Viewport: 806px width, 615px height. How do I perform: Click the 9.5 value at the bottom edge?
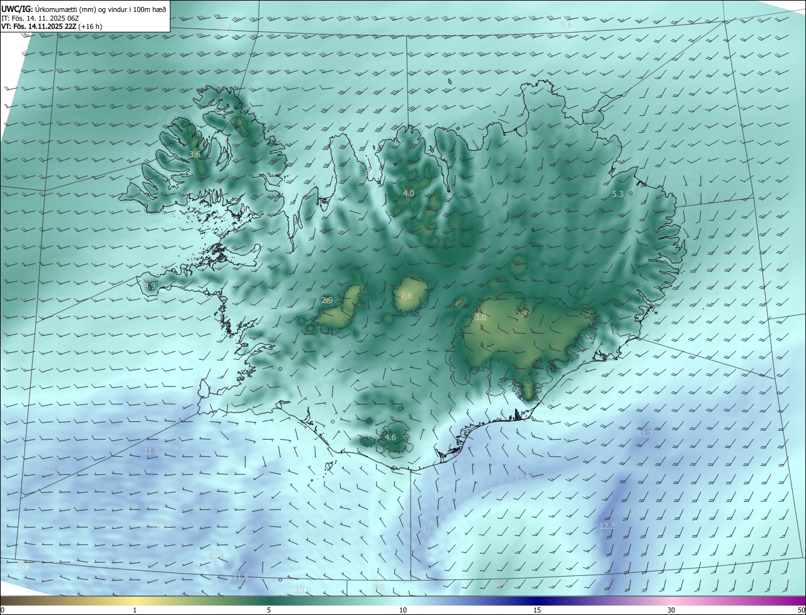tap(379, 587)
